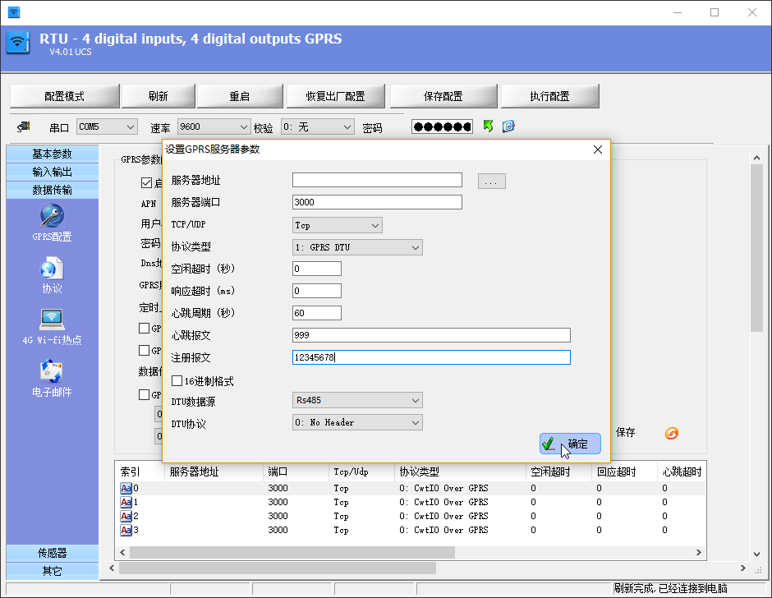772x598 pixels.
Task: Switch to the 输入输出 tab
Action: (53, 172)
